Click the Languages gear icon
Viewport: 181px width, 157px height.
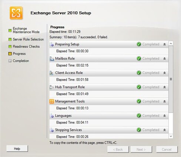coord(52,116)
